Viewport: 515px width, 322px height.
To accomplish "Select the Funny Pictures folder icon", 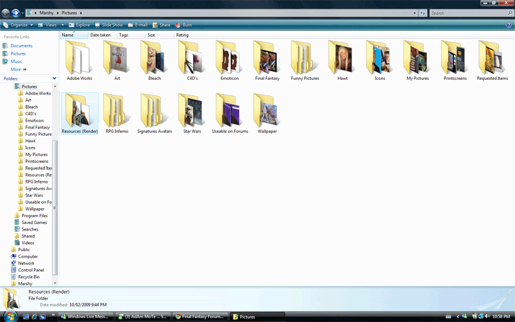I will click(x=304, y=58).
